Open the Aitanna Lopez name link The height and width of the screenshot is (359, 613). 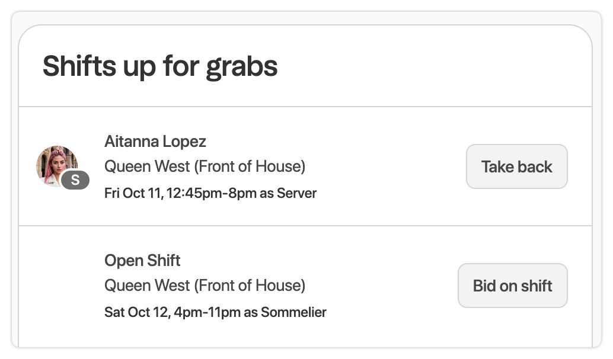[x=155, y=142]
